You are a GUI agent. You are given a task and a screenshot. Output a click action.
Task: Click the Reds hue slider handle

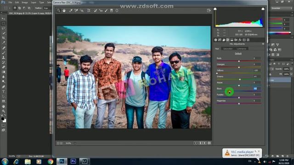[239, 61]
